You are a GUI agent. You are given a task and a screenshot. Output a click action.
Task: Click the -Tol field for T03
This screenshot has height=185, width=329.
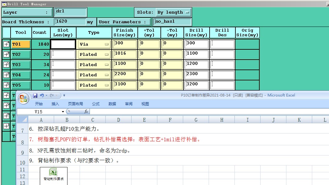pos(172,65)
